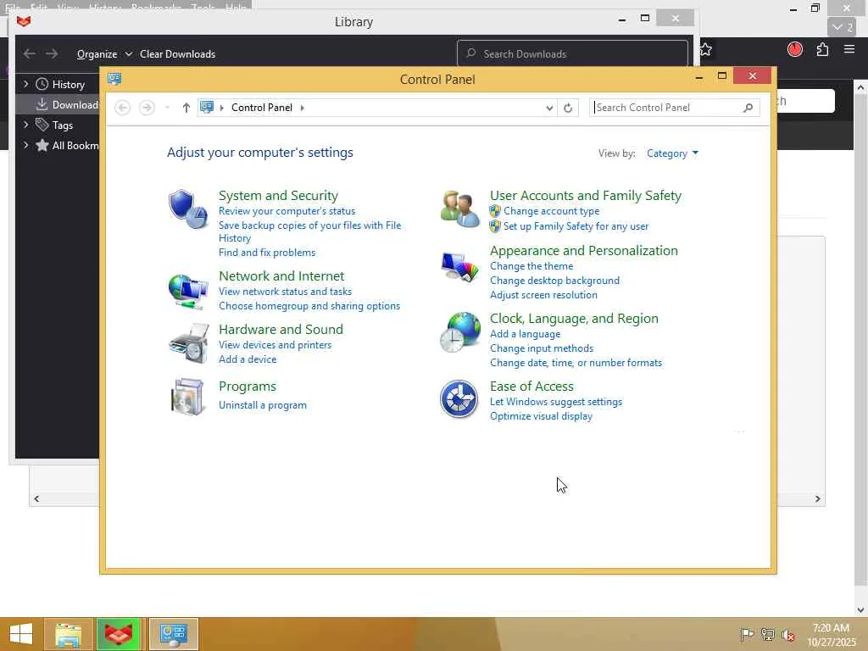The width and height of the screenshot is (868, 651).
Task: Click Back arrow in Control Panel
Action: pyautogui.click(x=122, y=108)
